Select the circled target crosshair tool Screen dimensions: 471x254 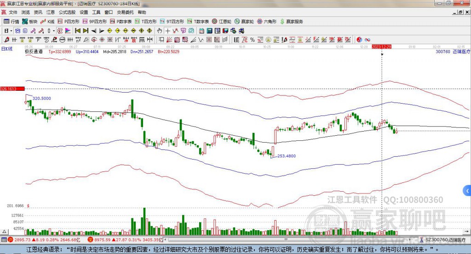click(x=94, y=40)
